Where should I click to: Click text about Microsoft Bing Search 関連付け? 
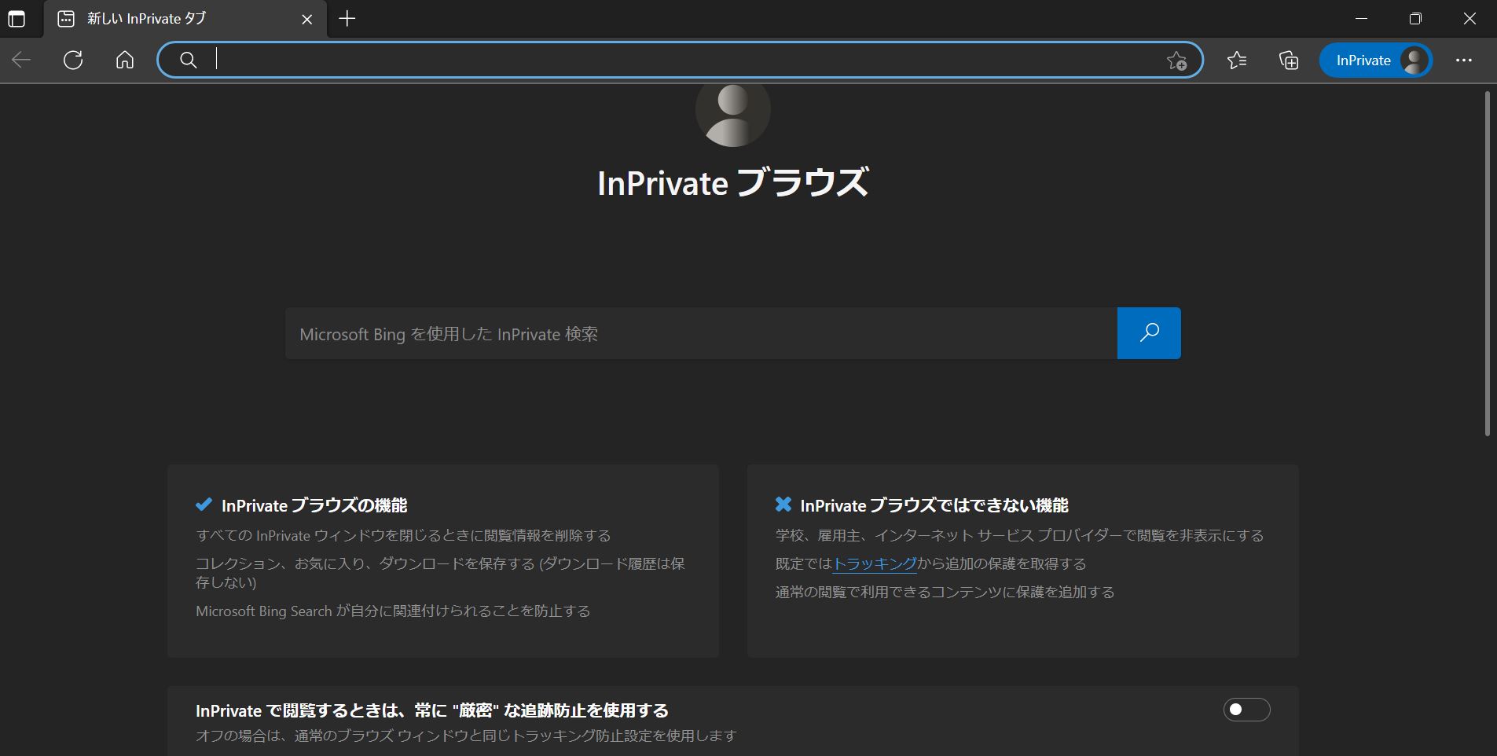click(x=393, y=611)
